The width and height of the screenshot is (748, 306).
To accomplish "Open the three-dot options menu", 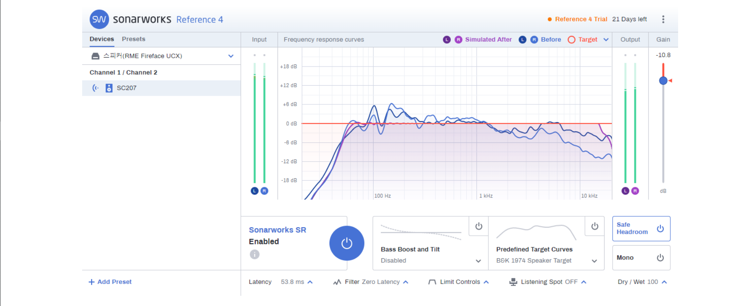I will (x=663, y=19).
